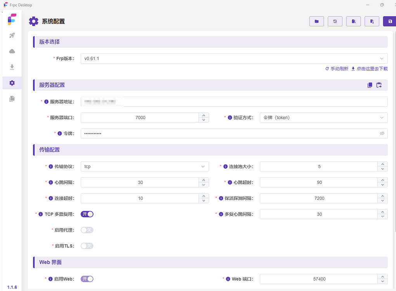Click the 保活探测间隔 field showing 7200
The height and width of the screenshot is (291, 396).
point(319,199)
